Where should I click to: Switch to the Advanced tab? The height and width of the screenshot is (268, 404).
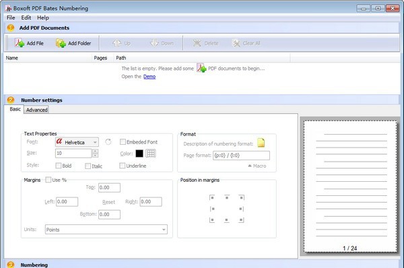(x=36, y=110)
